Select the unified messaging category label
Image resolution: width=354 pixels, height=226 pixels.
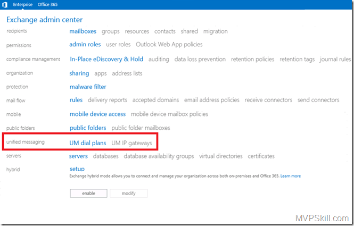[x=26, y=142]
